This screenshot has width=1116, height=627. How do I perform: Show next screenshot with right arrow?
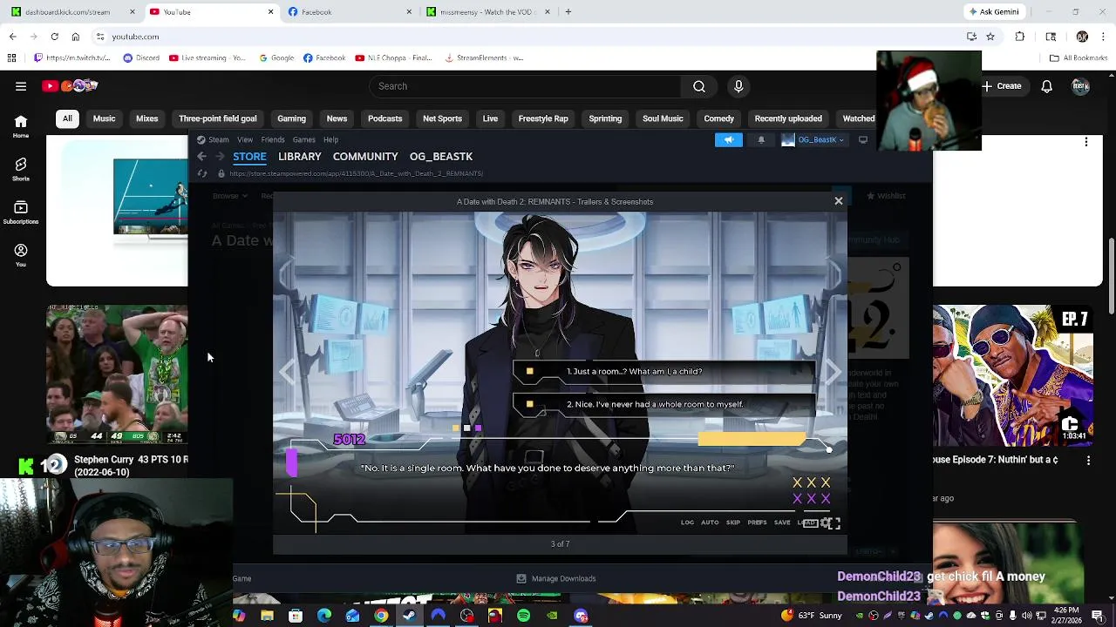(833, 373)
